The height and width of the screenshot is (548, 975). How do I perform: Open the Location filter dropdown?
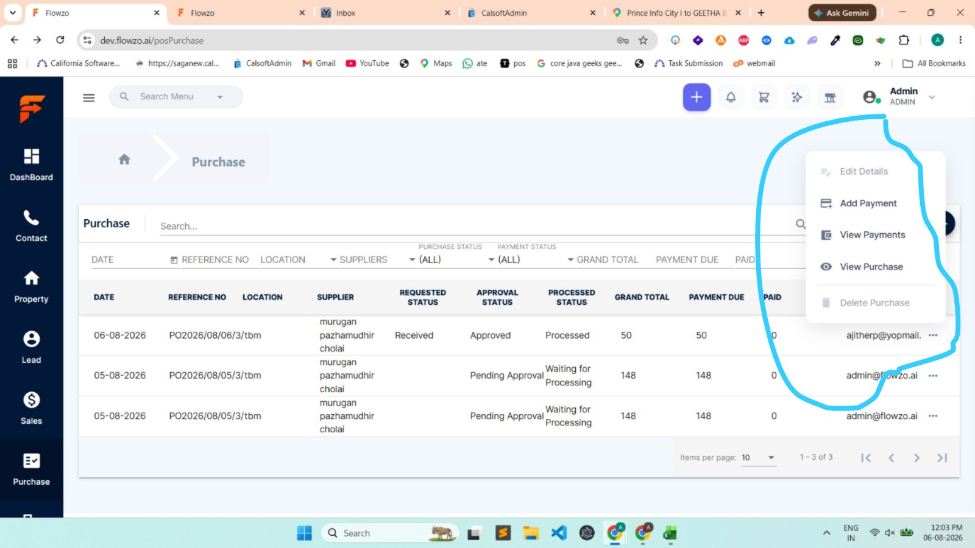click(333, 260)
